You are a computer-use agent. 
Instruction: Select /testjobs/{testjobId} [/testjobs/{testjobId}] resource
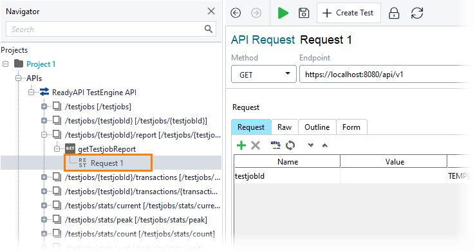[x=136, y=121]
